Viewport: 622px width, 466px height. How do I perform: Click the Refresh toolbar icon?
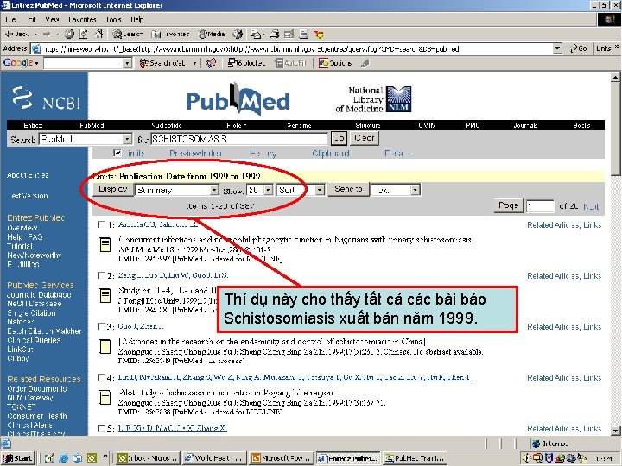84,34
